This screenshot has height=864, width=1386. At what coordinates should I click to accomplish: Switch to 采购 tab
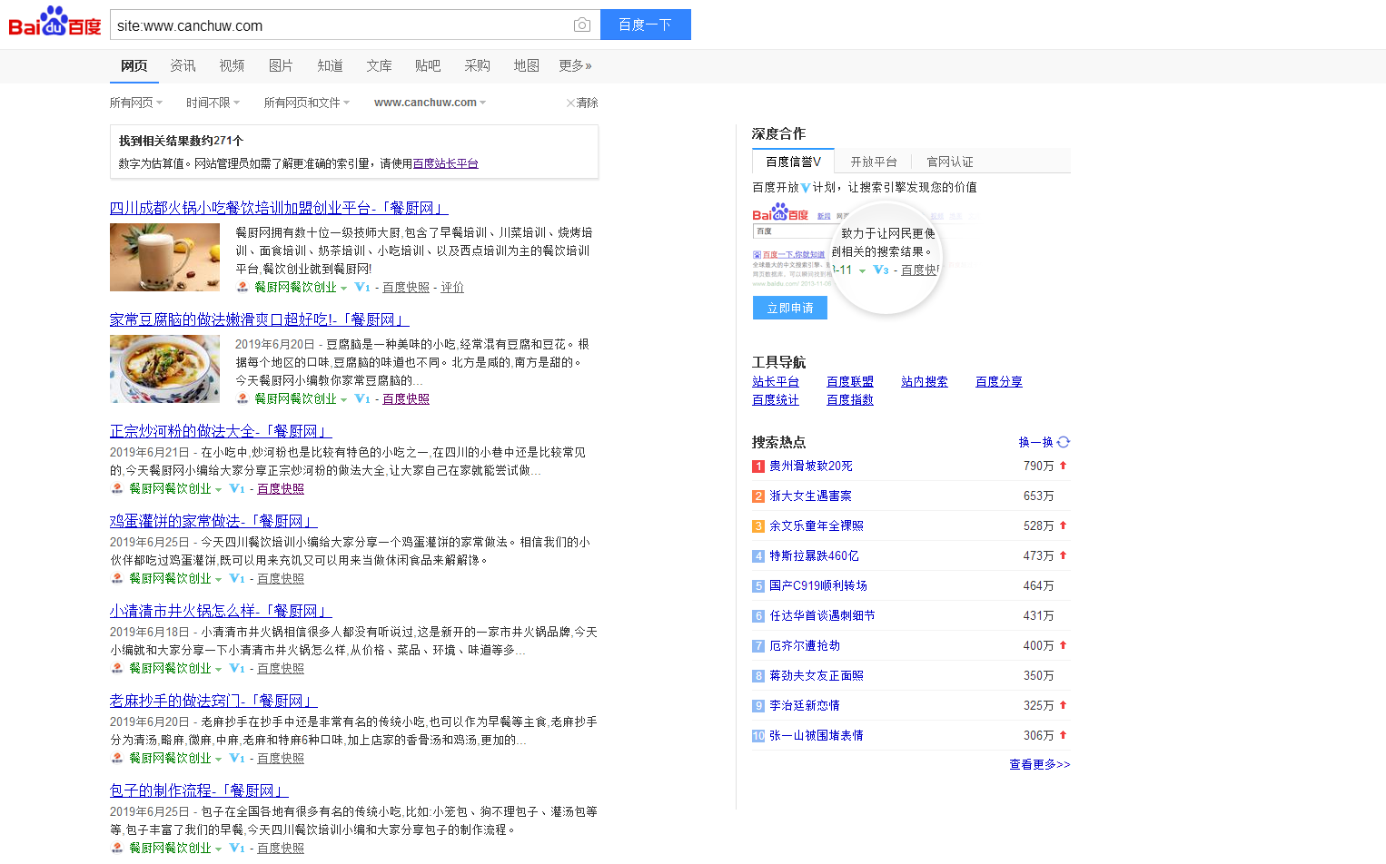tap(477, 65)
